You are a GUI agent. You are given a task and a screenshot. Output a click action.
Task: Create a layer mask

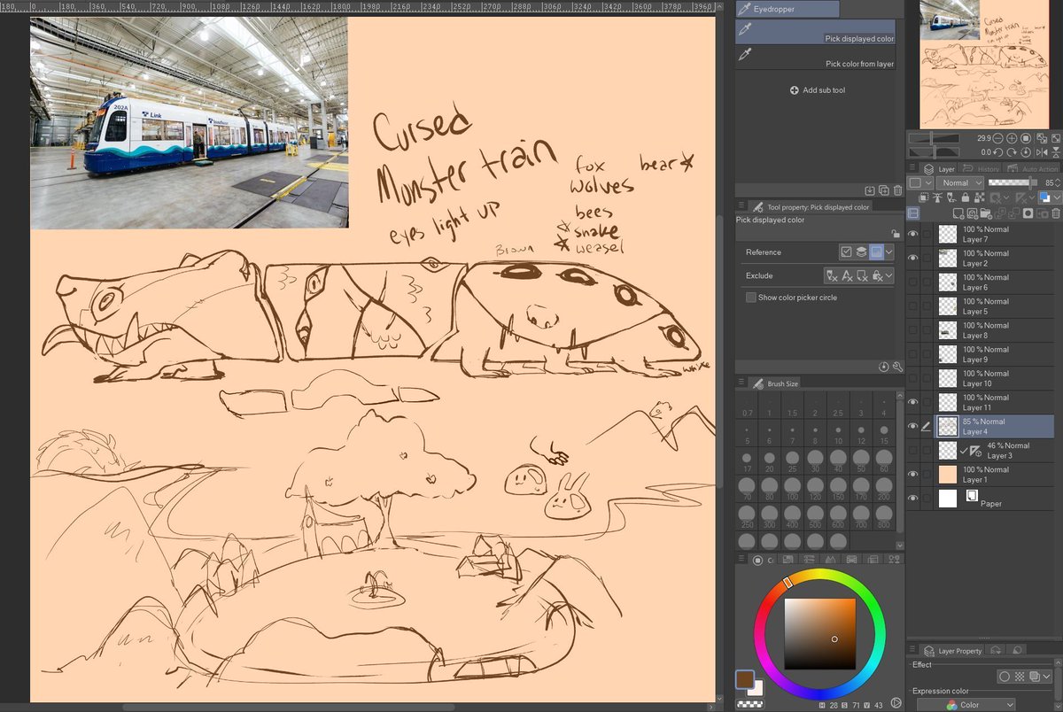(x=1028, y=213)
